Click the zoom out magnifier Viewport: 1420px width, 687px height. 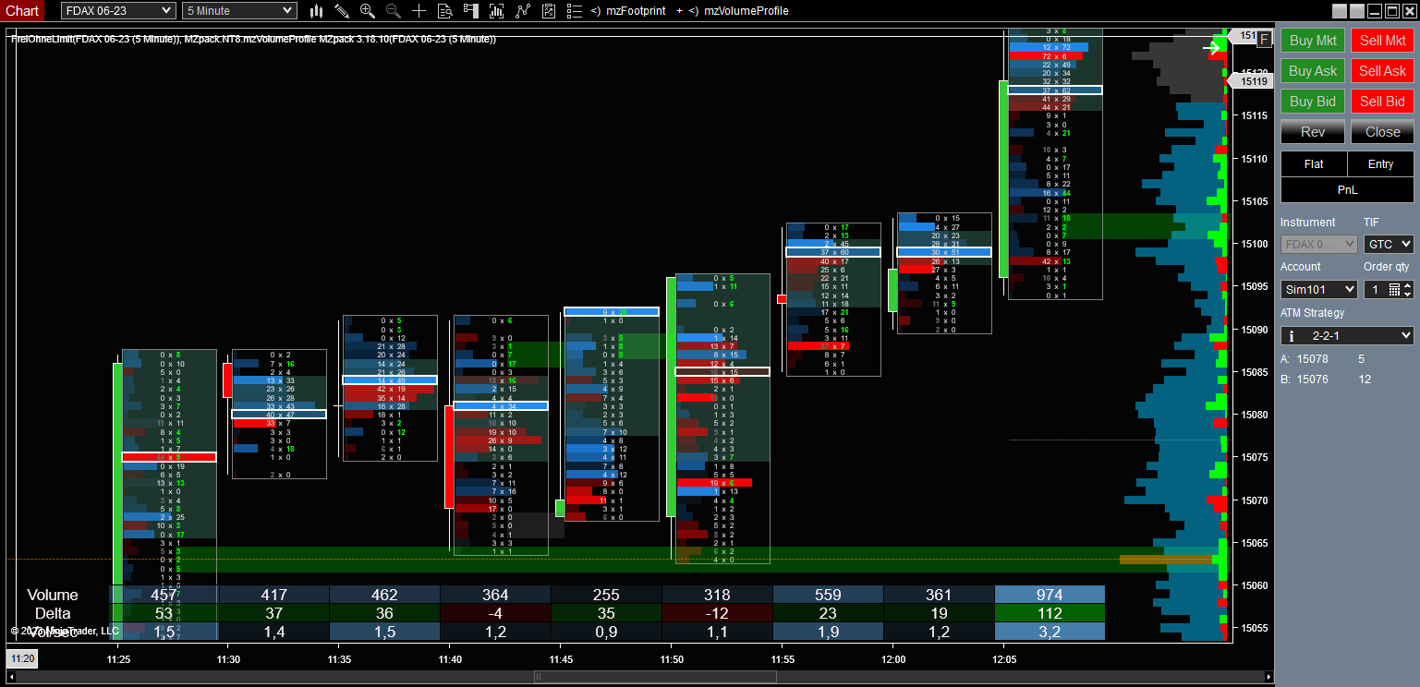394,11
